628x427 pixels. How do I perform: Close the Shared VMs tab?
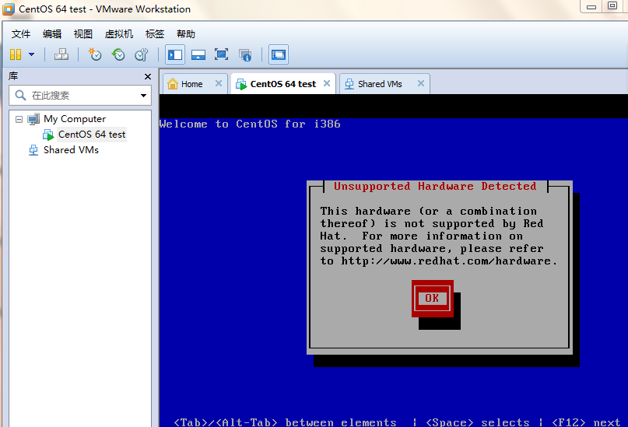coord(421,83)
